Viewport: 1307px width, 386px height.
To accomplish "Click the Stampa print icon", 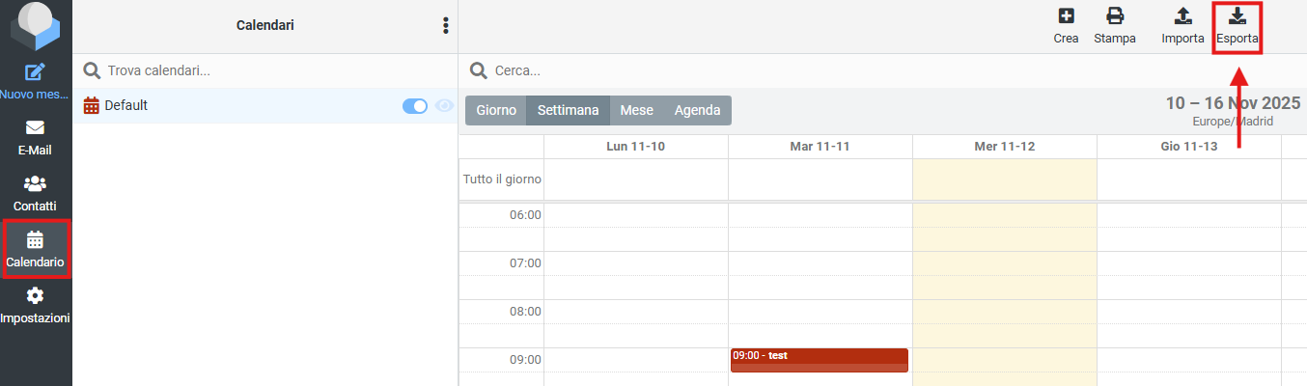I will (1115, 16).
